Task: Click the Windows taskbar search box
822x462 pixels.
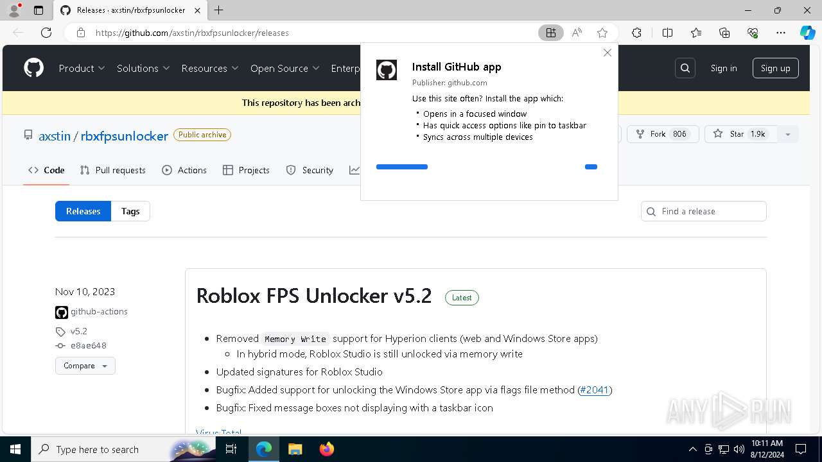Action: tap(122, 449)
